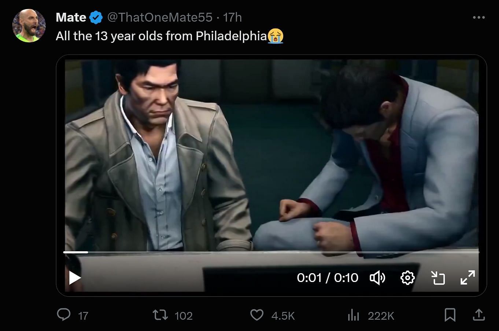Mute the video with speaker icon

click(x=377, y=278)
